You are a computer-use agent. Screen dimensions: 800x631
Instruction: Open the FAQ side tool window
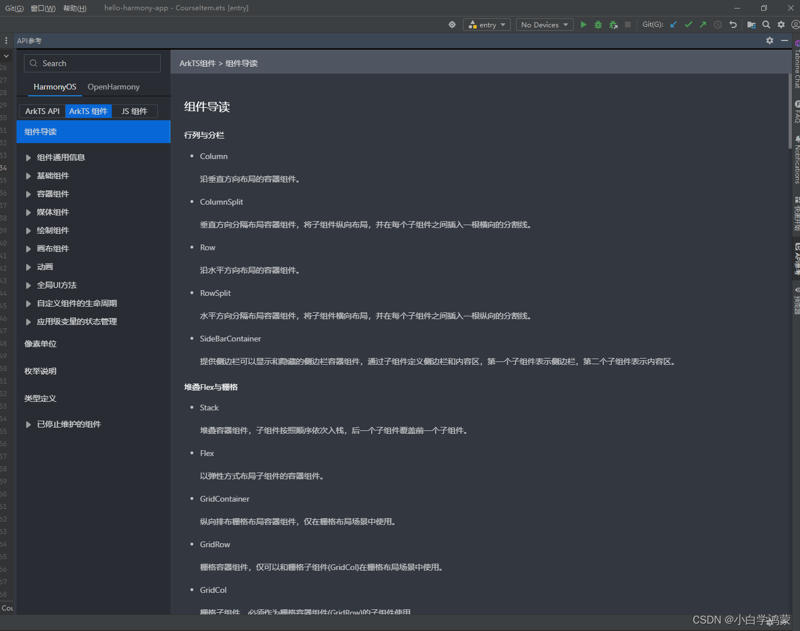[797, 112]
